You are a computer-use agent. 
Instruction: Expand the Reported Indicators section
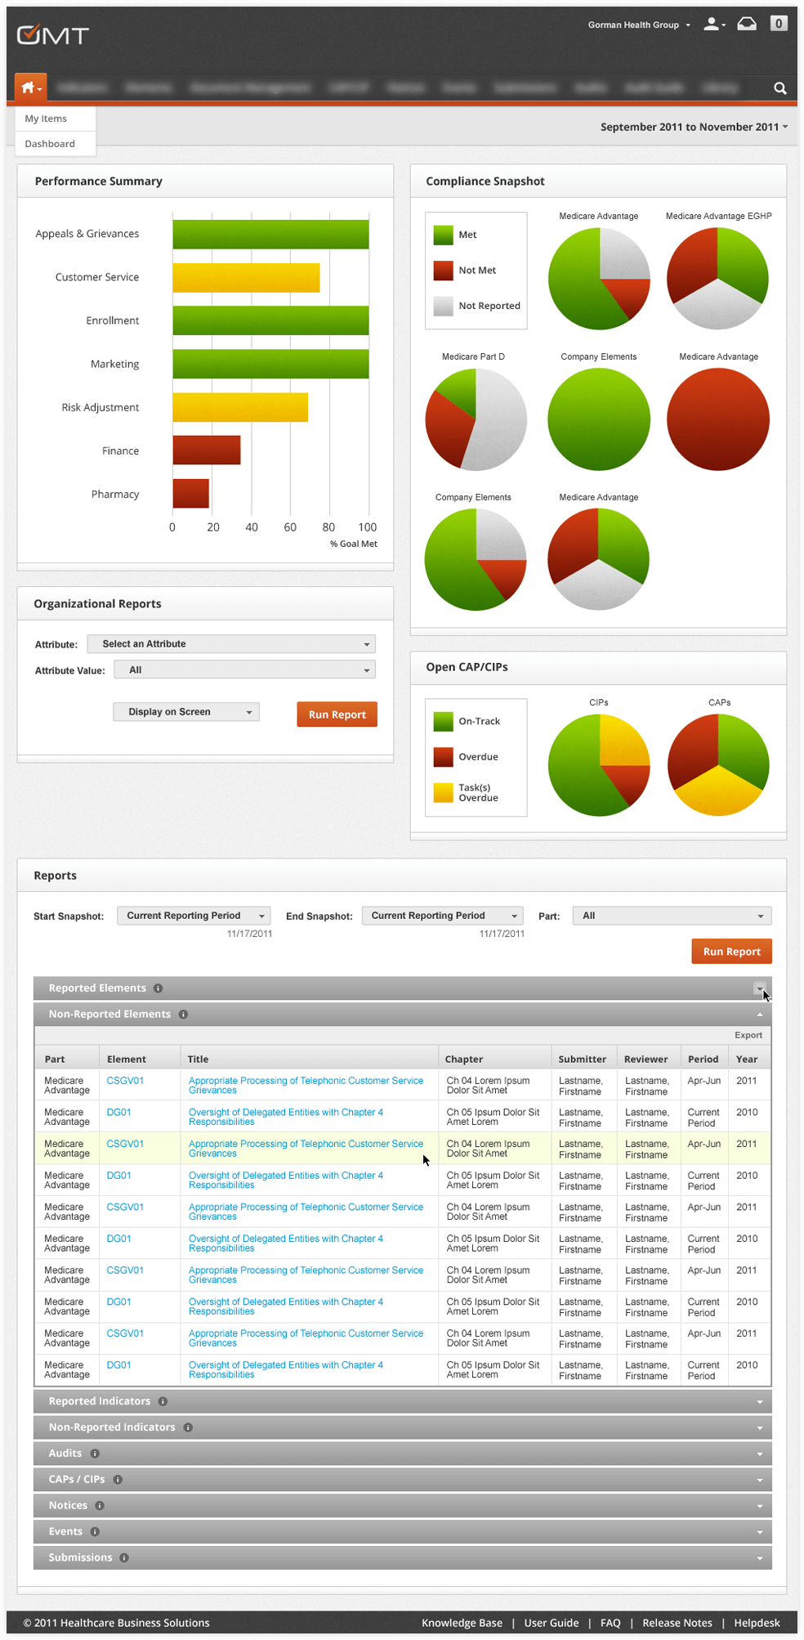click(402, 1401)
